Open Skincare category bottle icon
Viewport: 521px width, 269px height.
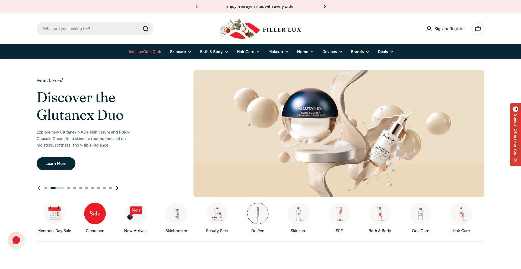click(x=298, y=213)
